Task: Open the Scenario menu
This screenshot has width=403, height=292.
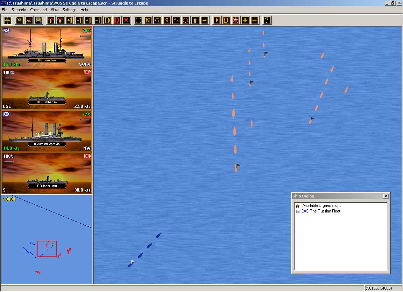Action: point(19,10)
